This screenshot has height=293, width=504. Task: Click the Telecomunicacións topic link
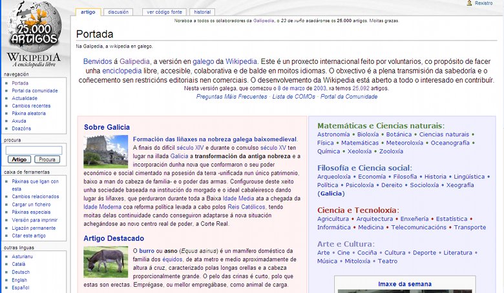[x=419, y=227]
